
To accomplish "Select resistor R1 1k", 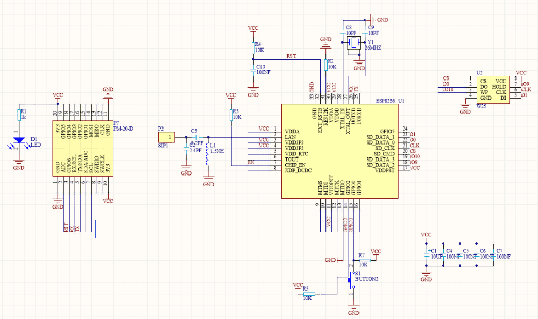I will (19, 116).
